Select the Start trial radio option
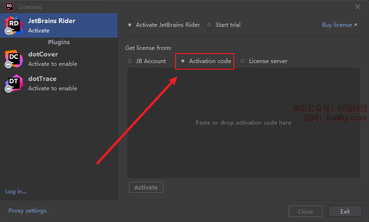The height and width of the screenshot is (222, 369). (209, 25)
